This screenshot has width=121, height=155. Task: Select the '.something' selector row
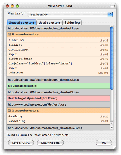click(58, 121)
